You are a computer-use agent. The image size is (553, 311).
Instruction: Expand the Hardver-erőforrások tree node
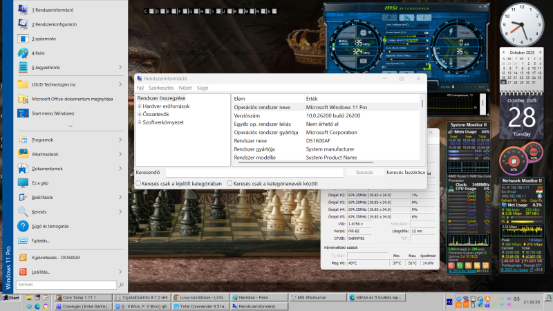click(x=140, y=106)
